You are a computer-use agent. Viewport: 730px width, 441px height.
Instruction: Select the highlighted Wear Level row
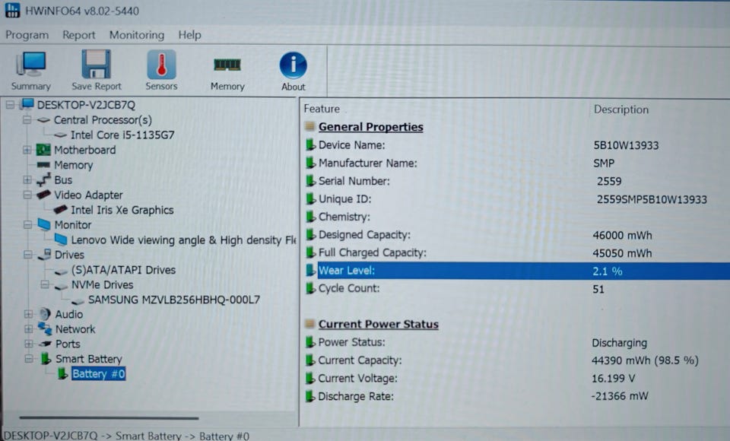pos(523,271)
